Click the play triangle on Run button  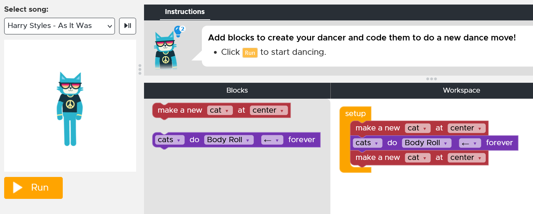[x=17, y=188]
